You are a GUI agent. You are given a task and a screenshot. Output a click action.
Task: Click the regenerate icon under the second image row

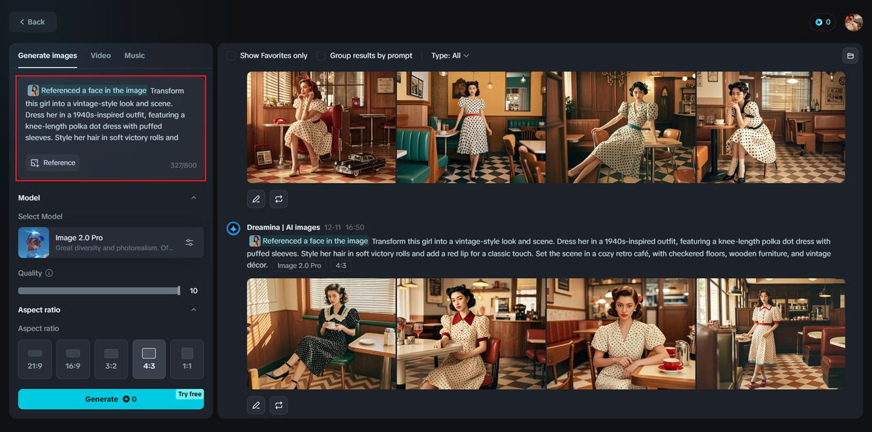point(279,405)
